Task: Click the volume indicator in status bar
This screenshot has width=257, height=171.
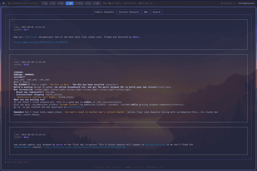Action: coord(142,3)
